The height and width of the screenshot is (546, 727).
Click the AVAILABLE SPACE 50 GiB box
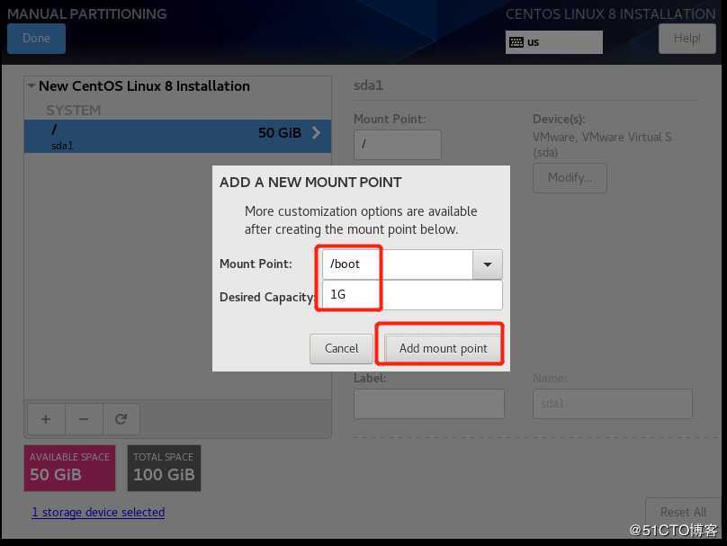point(69,468)
